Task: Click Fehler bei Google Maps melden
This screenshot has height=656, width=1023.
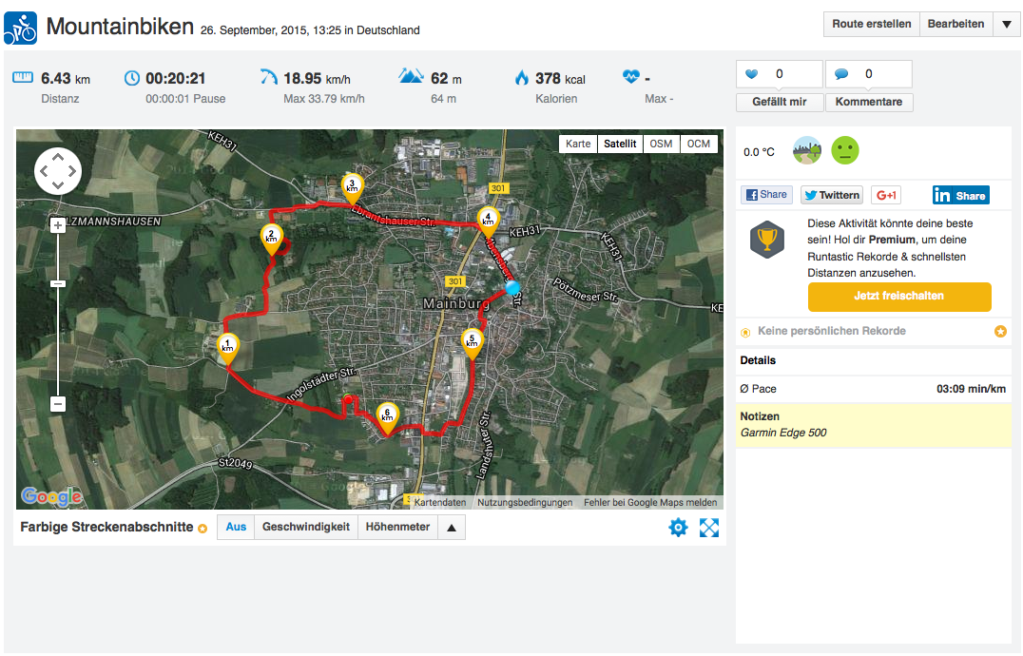Action: (x=650, y=502)
